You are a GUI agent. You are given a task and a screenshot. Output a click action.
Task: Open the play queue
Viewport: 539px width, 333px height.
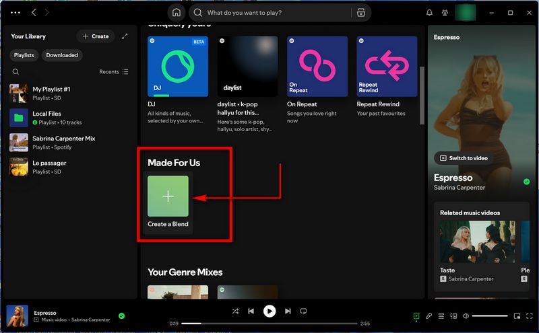click(441, 316)
